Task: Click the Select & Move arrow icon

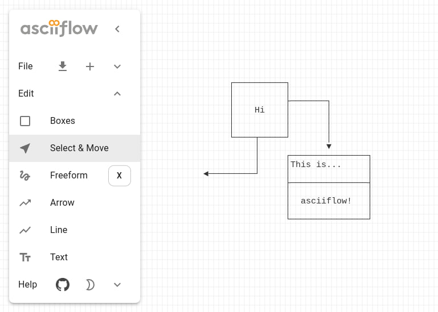Action: 25,148
